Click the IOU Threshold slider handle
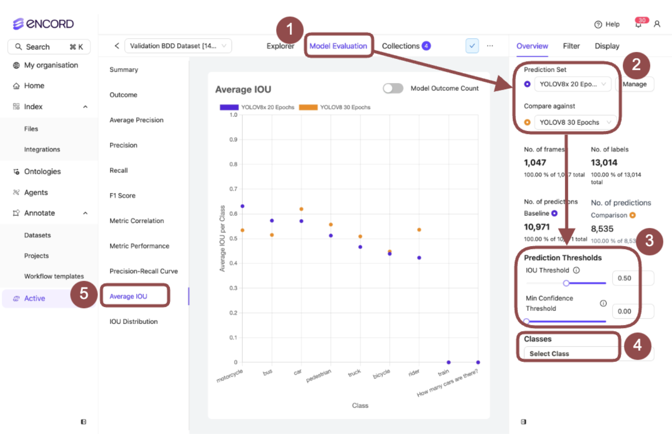The image size is (672, 448). [566, 283]
